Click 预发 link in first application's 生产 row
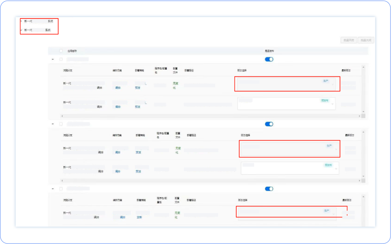This screenshot has width=391, height=244. pos(138,88)
